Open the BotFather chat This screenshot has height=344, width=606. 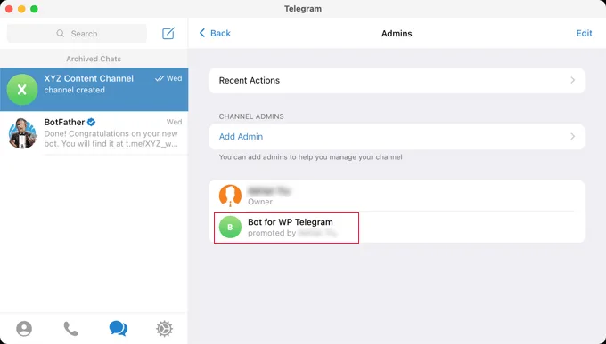pyautogui.click(x=94, y=133)
